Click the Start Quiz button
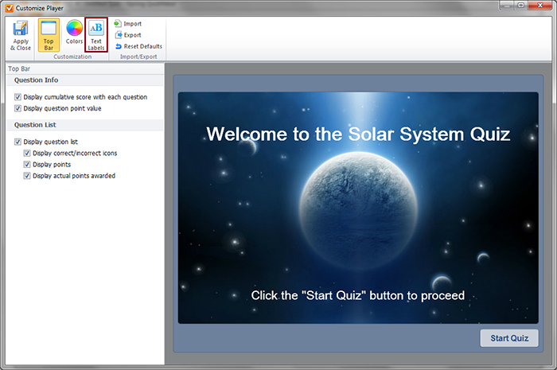This screenshot has width=557, height=370. click(x=509, y=338)
